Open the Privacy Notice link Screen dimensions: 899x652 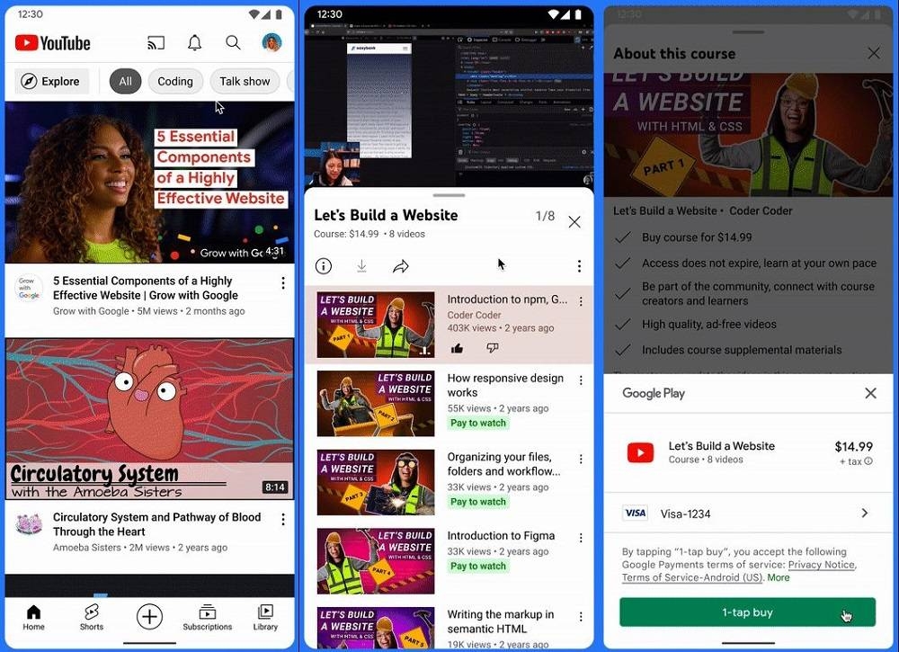coord(822,565)
